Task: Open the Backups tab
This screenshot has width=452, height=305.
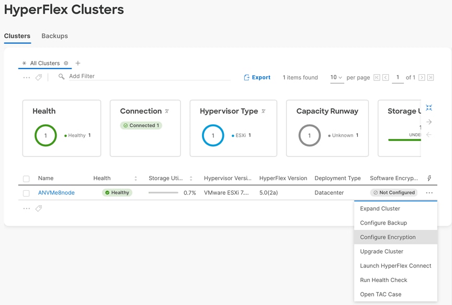Action: click(x=54, y=36)
